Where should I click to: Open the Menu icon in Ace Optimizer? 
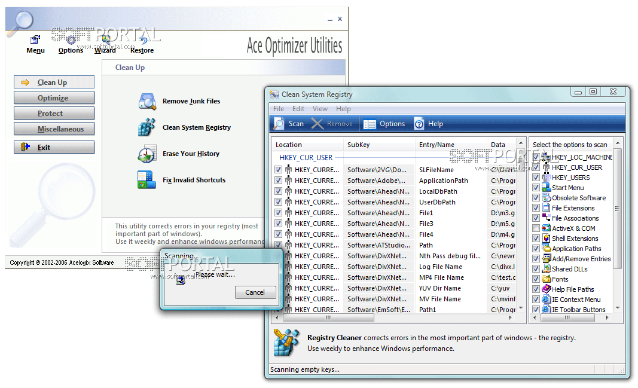pos(35,39)
